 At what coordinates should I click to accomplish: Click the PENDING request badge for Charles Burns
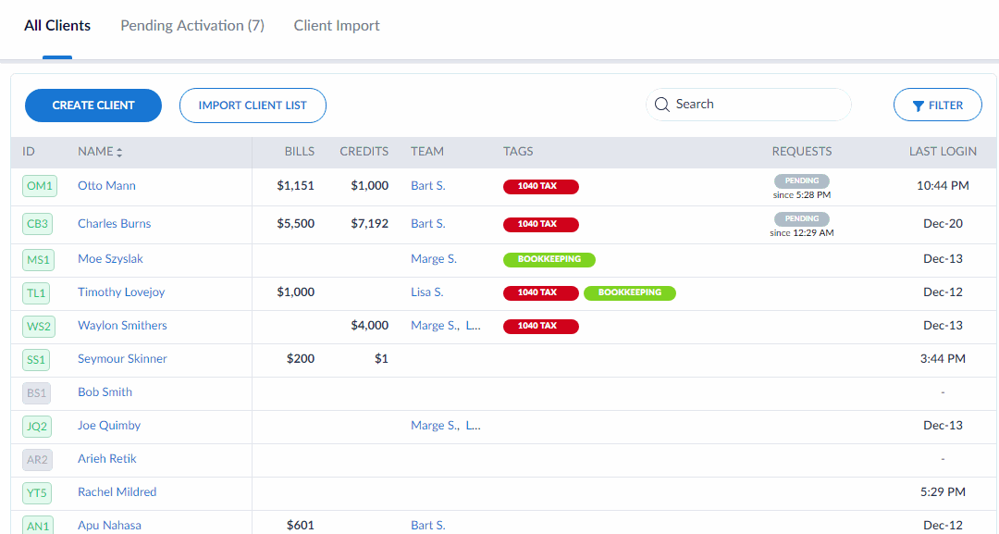pyautogui.click(x=801, y=218)
